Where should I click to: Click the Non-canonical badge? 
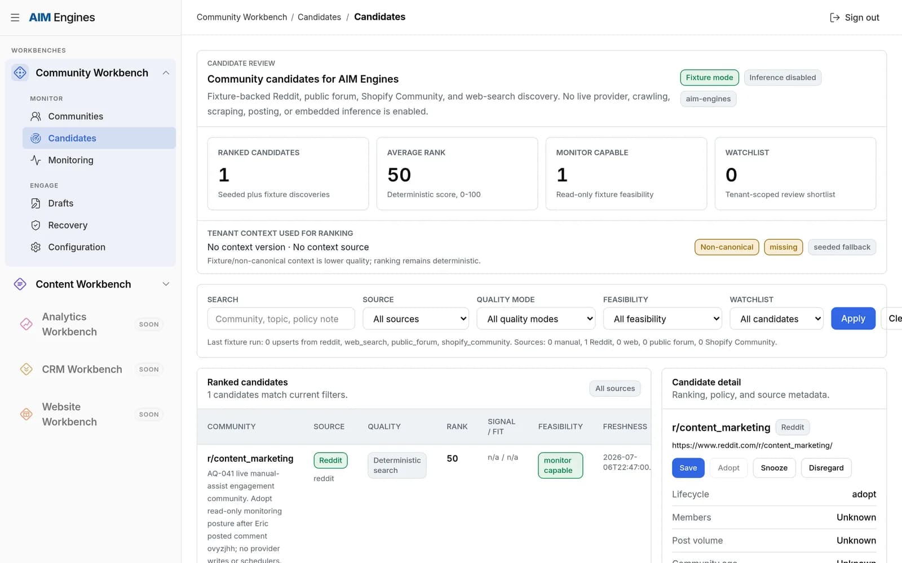click(x=727, y=247)
